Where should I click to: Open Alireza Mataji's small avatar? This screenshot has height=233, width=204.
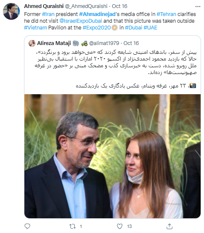pyautogui.click(x=32, y=43)
